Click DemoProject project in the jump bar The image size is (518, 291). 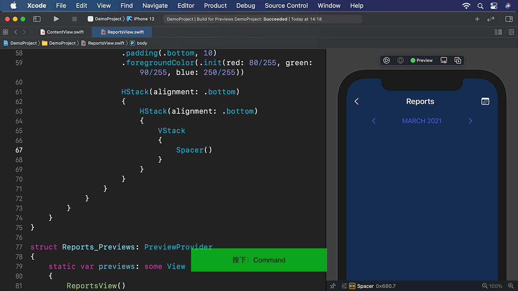(x=20, y=43)
